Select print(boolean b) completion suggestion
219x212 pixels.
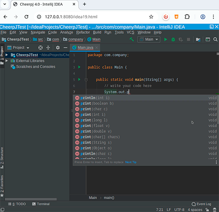click(x=145, y=103)
